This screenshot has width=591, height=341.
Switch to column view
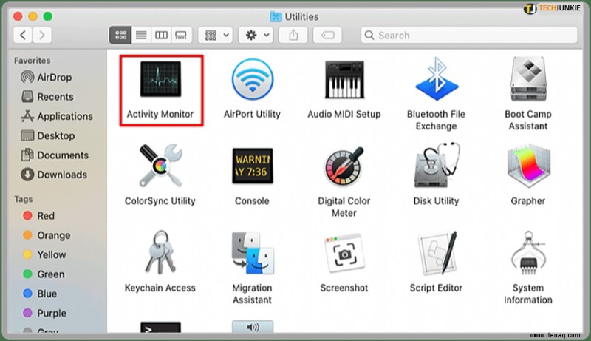(161, 35)
